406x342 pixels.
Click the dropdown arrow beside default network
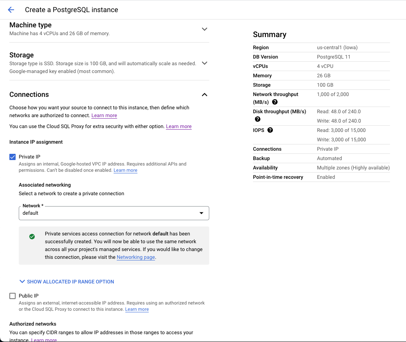(x=201, y=213)
